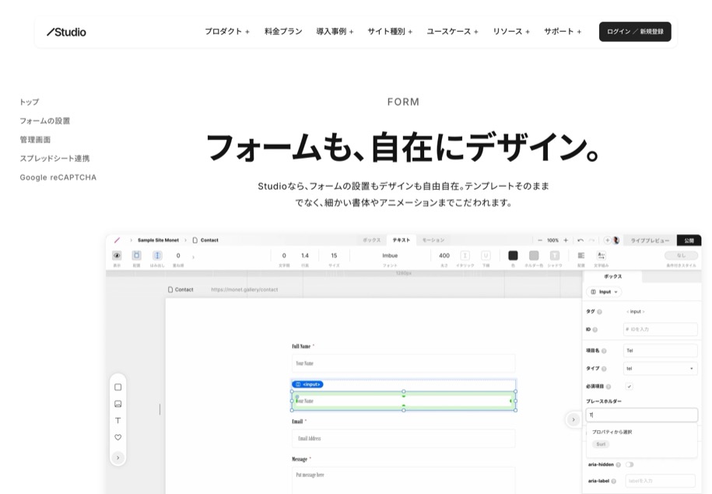
Task: Click the Studio logo in header
Action: click(x=66, y=32)
